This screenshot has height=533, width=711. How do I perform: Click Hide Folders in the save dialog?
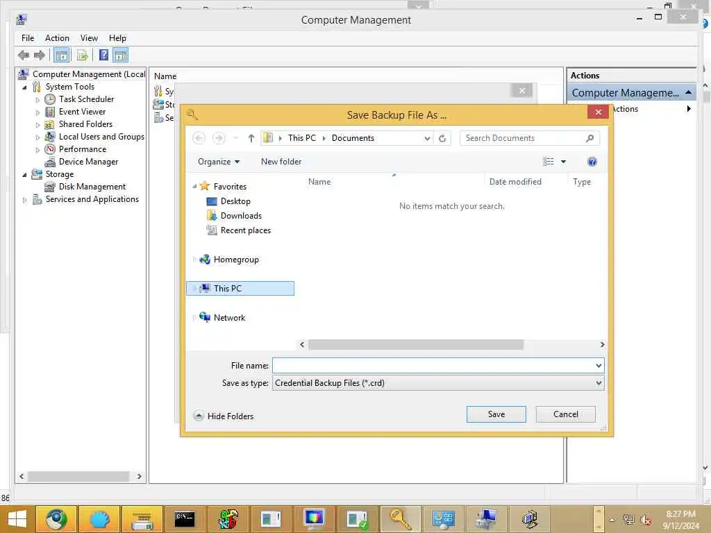223,416
